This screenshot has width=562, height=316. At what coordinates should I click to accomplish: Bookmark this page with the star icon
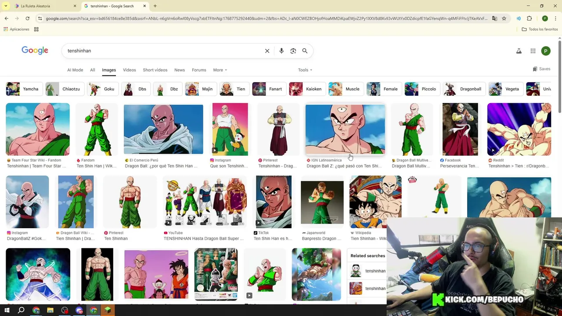[504, 18]
